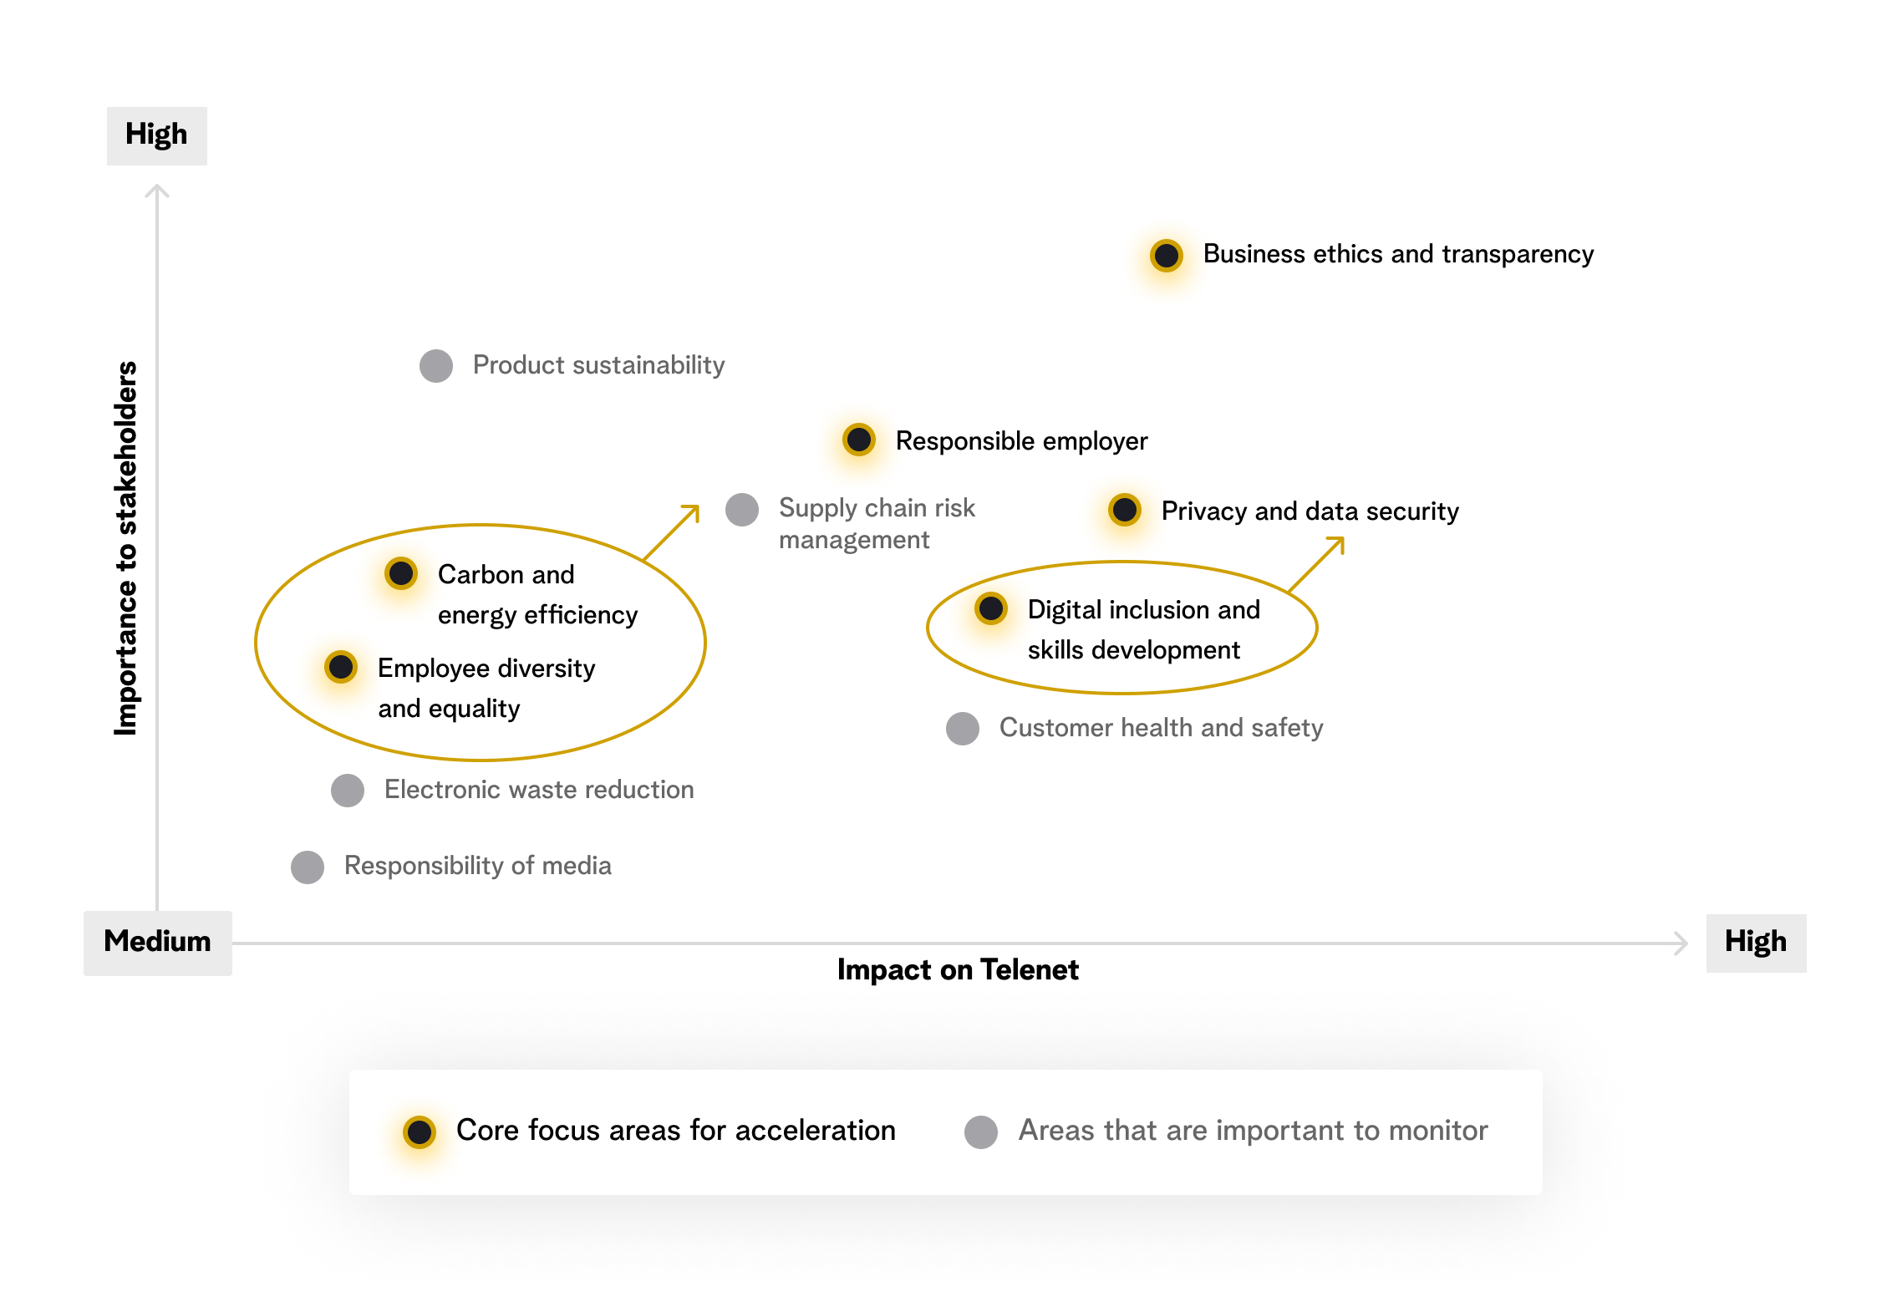Click the Responsibility of media dot
Image resolution: width=1892 pixels, height=1302 pixels.
click(x=308, y=867)
